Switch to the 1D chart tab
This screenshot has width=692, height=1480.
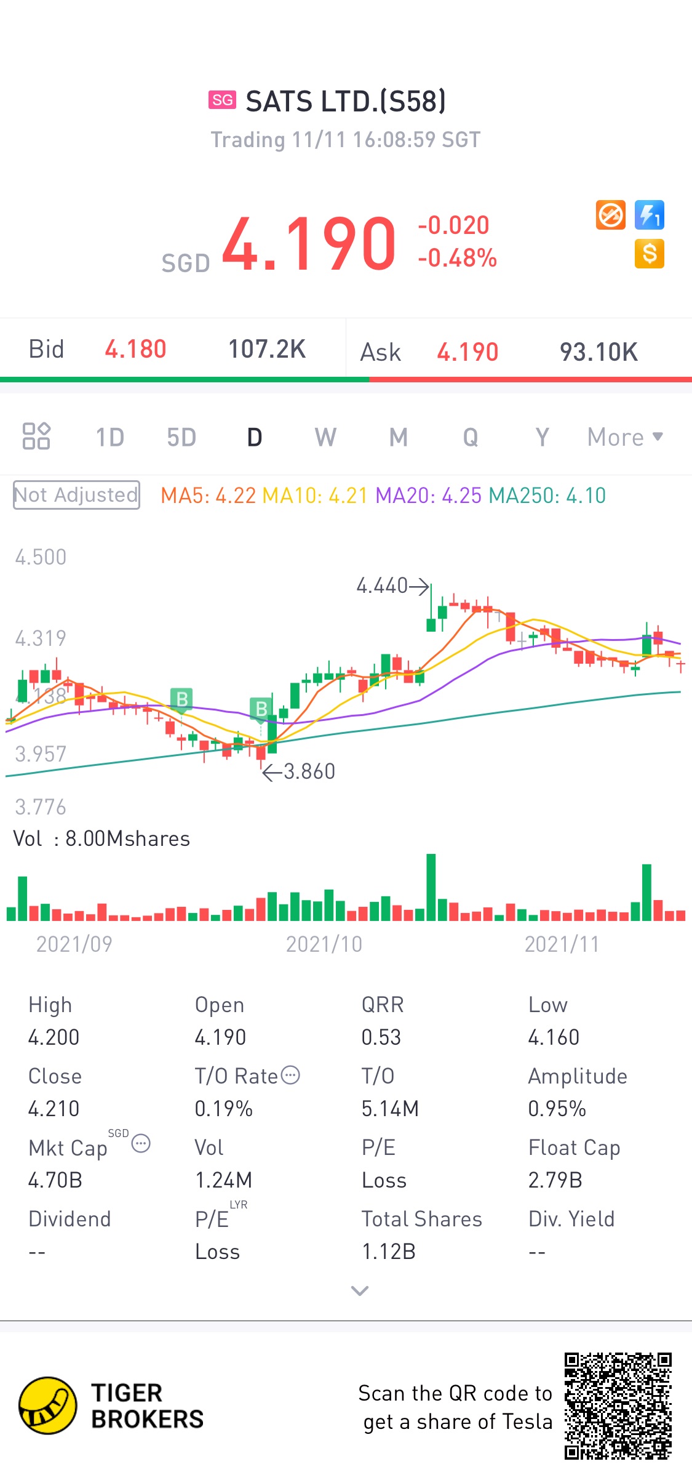coord(110,437)
